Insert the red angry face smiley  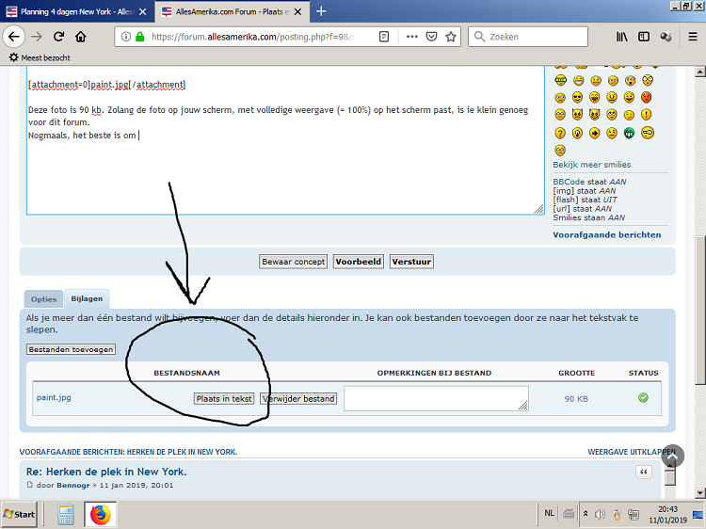(647, 97)
